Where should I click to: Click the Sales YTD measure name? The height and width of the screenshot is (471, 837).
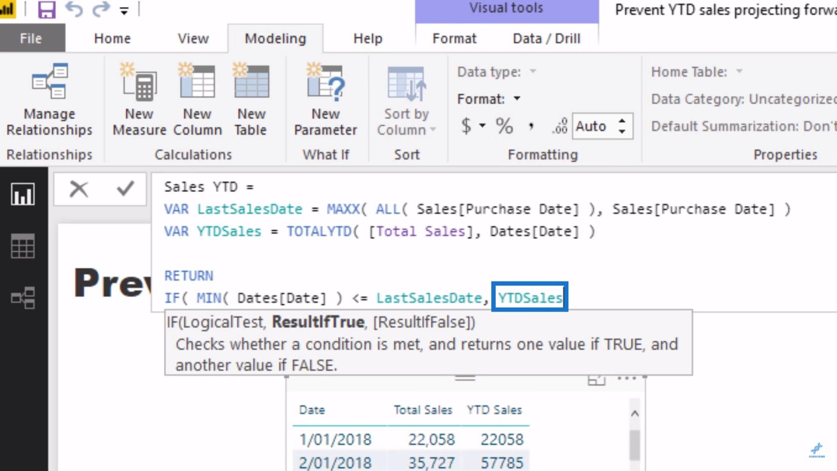pyautogui.click(x=201, y=187)
